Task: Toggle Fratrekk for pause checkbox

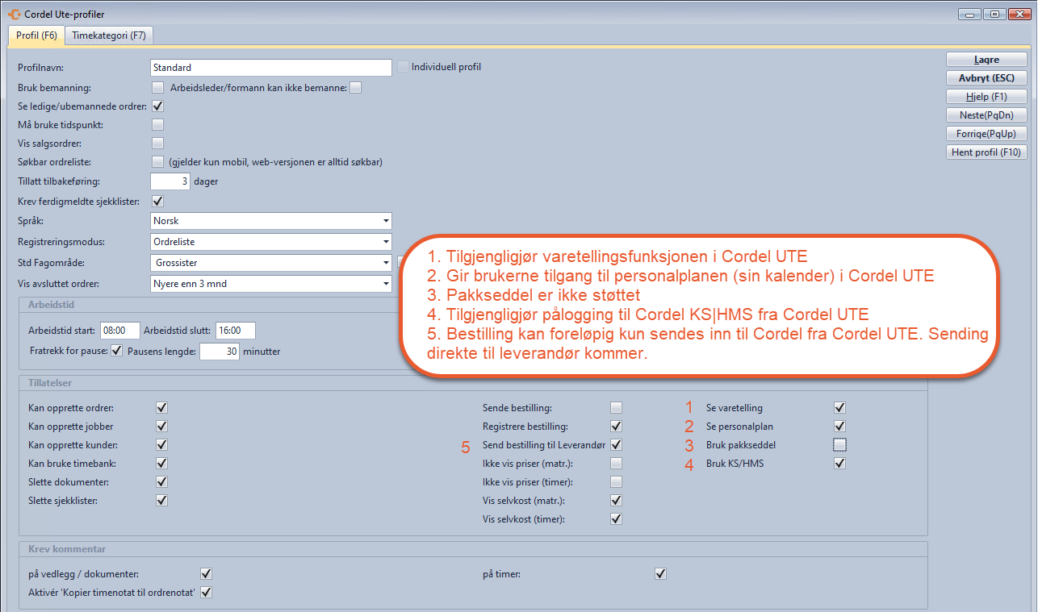Action: [x=116, y=351]
